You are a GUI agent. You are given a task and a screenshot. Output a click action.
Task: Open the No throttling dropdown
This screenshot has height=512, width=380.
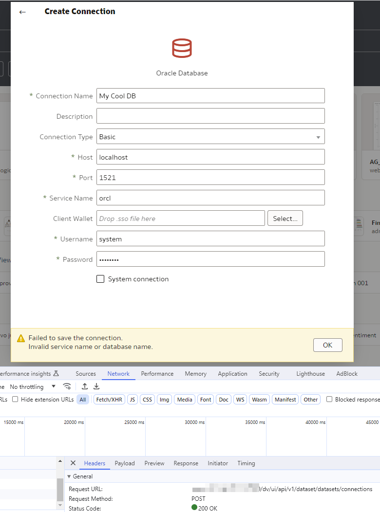tap(32, 386)
